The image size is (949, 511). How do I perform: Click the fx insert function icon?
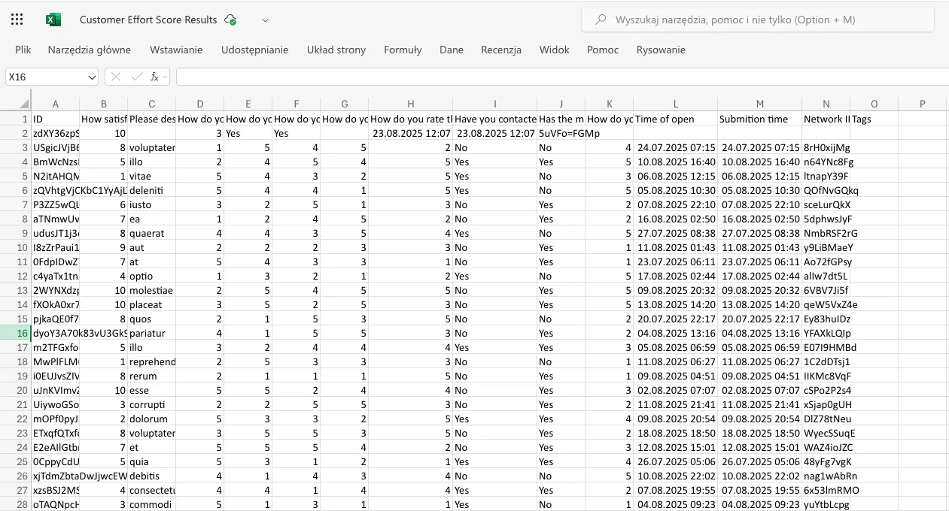tap(153, 77)
